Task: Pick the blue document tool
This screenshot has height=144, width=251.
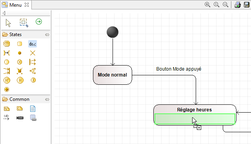Action: tap(33, 109)
